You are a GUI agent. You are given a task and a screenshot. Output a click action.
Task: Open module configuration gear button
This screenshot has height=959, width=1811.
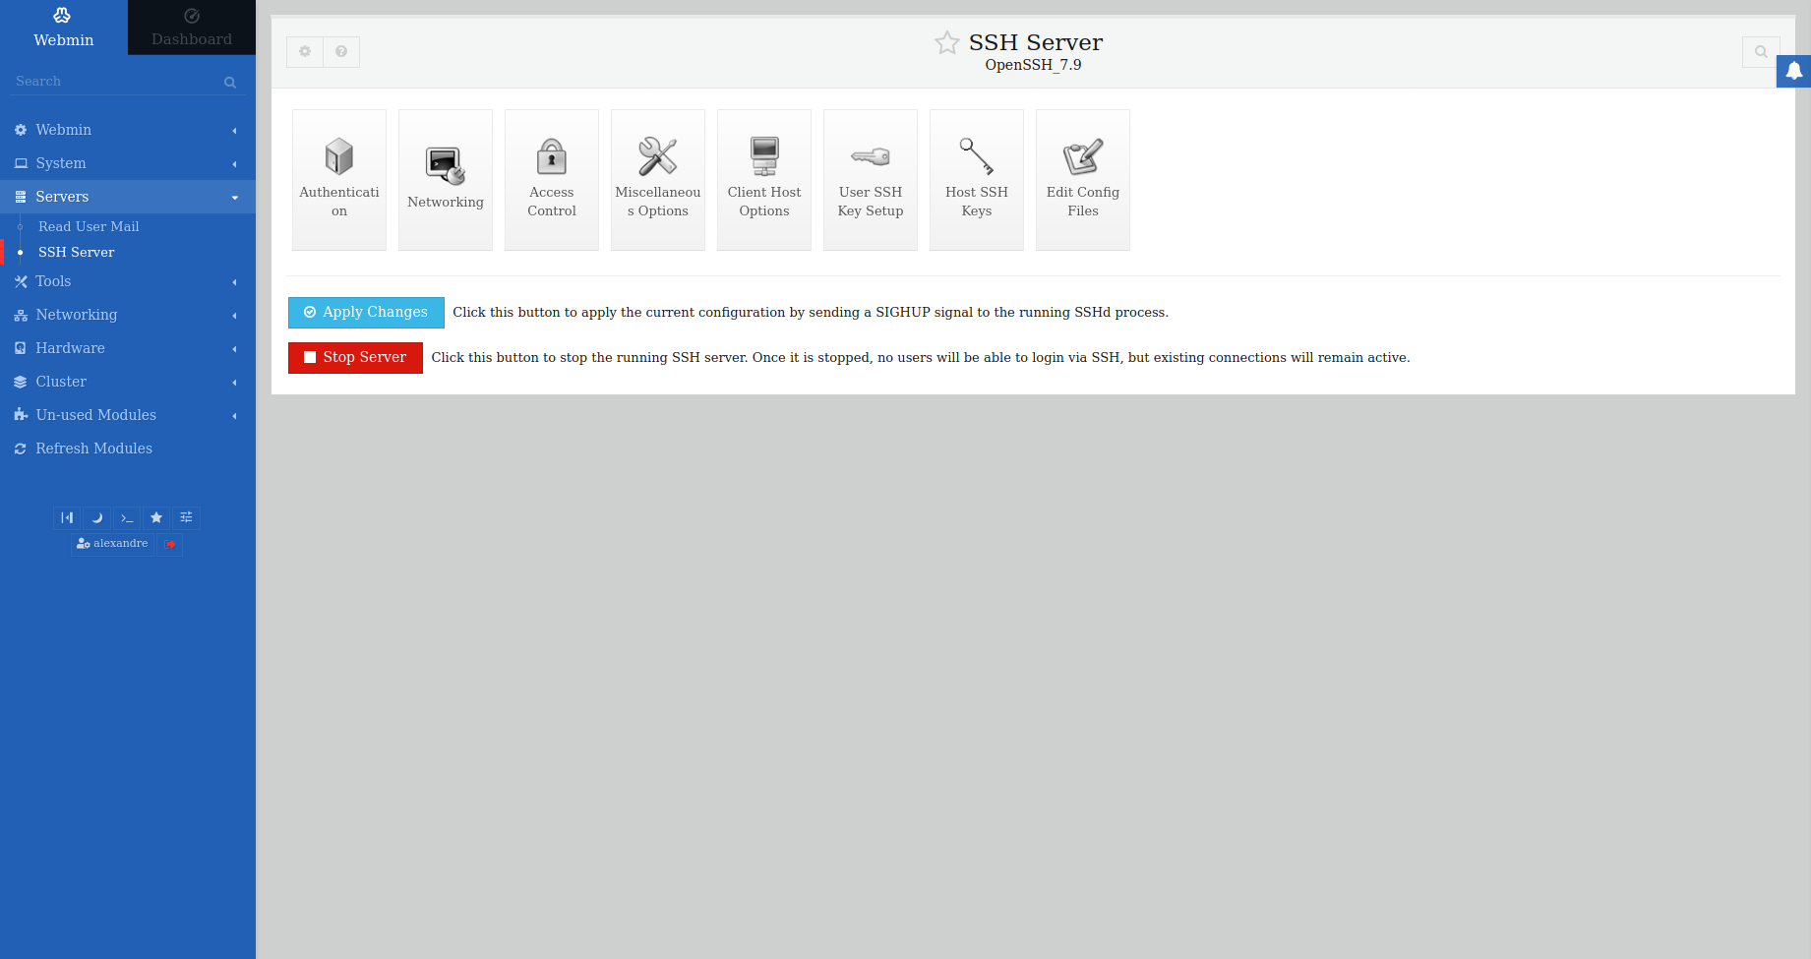pos(305,52)
